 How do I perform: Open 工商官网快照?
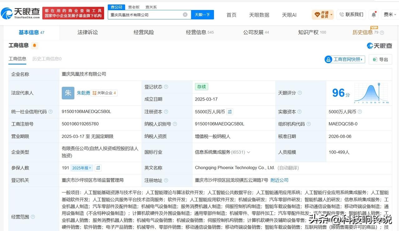pyautogui.click(x=345, y=59)
